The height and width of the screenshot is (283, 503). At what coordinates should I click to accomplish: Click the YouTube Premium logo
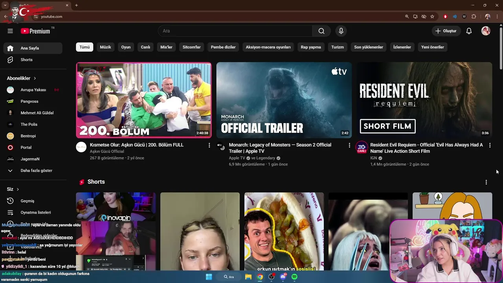pos(35,31)
